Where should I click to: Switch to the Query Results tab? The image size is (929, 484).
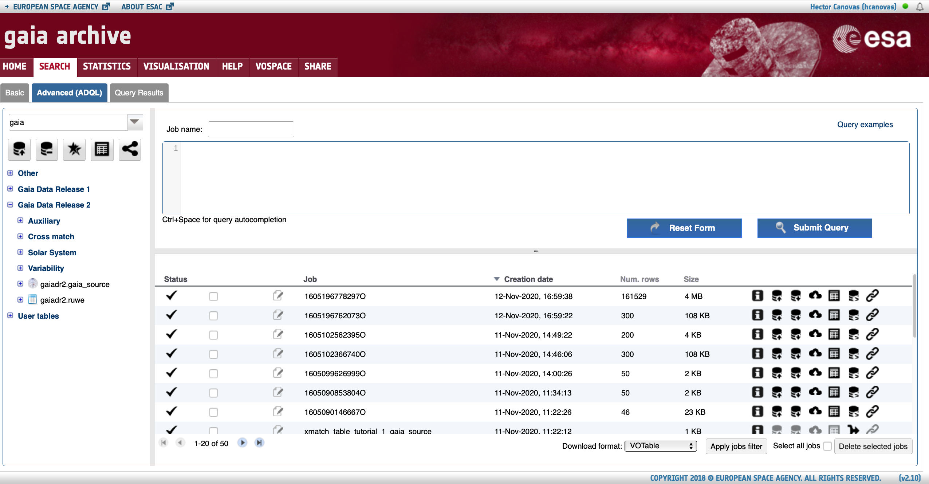click(x=139, y=93)
